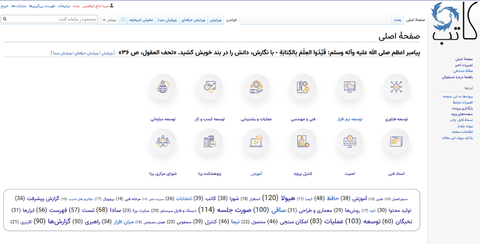Image resolution: width=480 pixels, height=244 pixels.
Task: Click the search magnifier icon
Action: point(5,19)
